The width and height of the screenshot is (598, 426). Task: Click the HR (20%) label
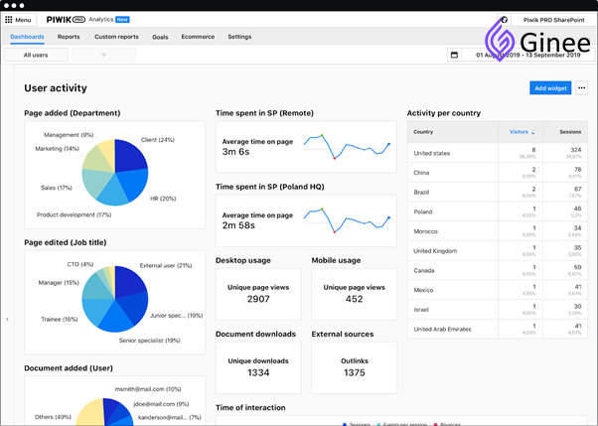pos(163,199)
